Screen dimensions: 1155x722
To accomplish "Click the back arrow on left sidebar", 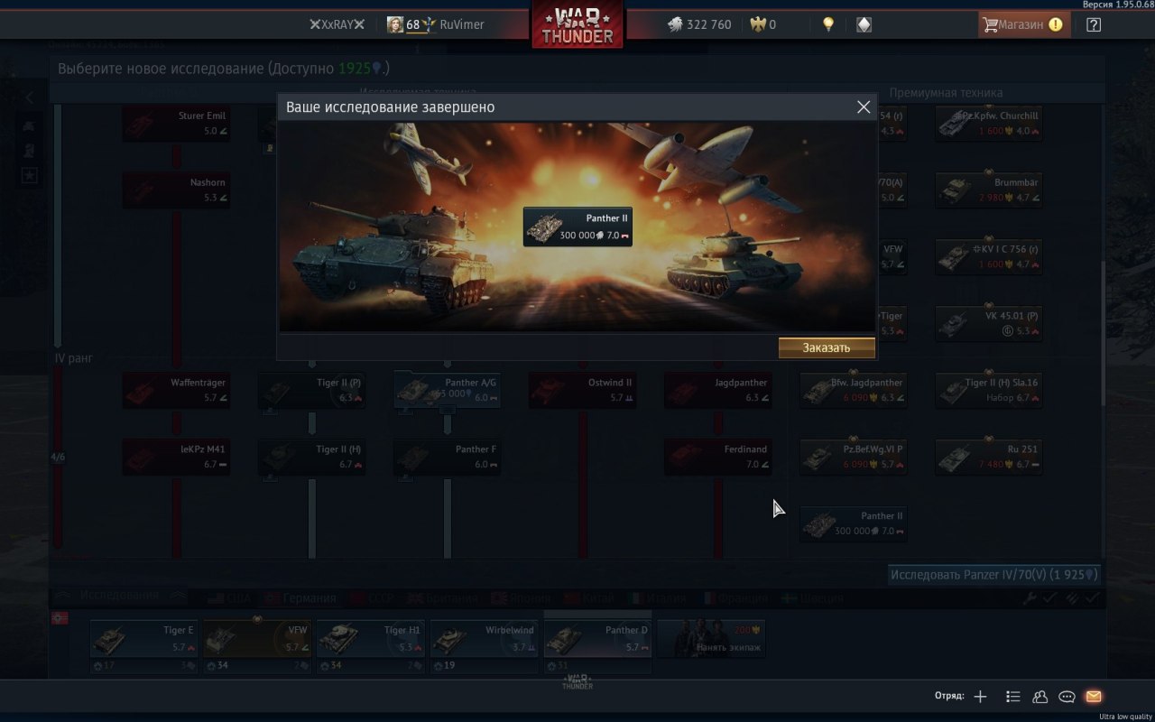I will (29, 97).
